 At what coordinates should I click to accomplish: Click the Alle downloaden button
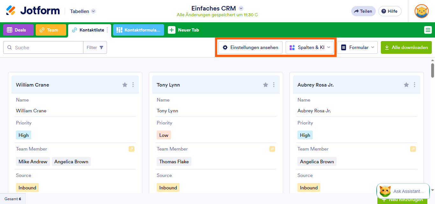click(406, 47)
